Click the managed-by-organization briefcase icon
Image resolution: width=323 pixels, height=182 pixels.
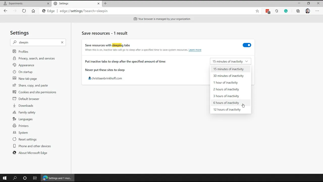coord(135,19)
